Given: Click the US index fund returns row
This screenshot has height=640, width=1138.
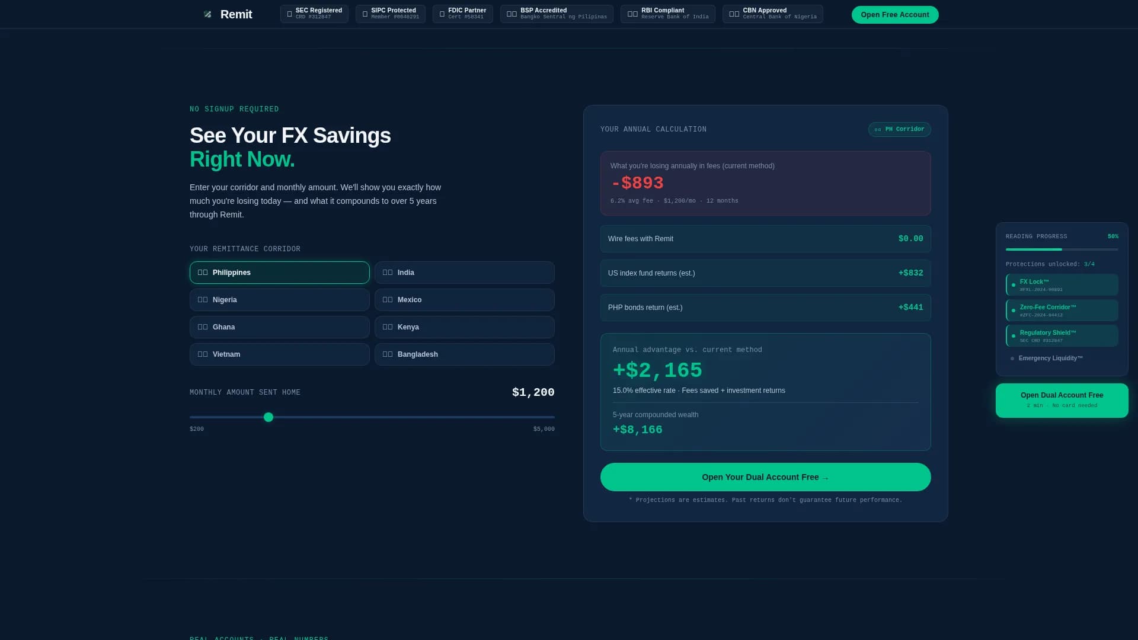Looking at the screenshot, I should click(x=765, y=273).
